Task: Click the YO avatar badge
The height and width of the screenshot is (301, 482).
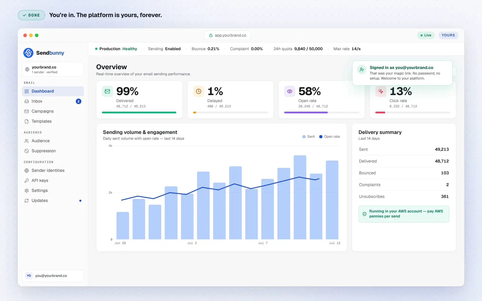Action: point(29,276)
